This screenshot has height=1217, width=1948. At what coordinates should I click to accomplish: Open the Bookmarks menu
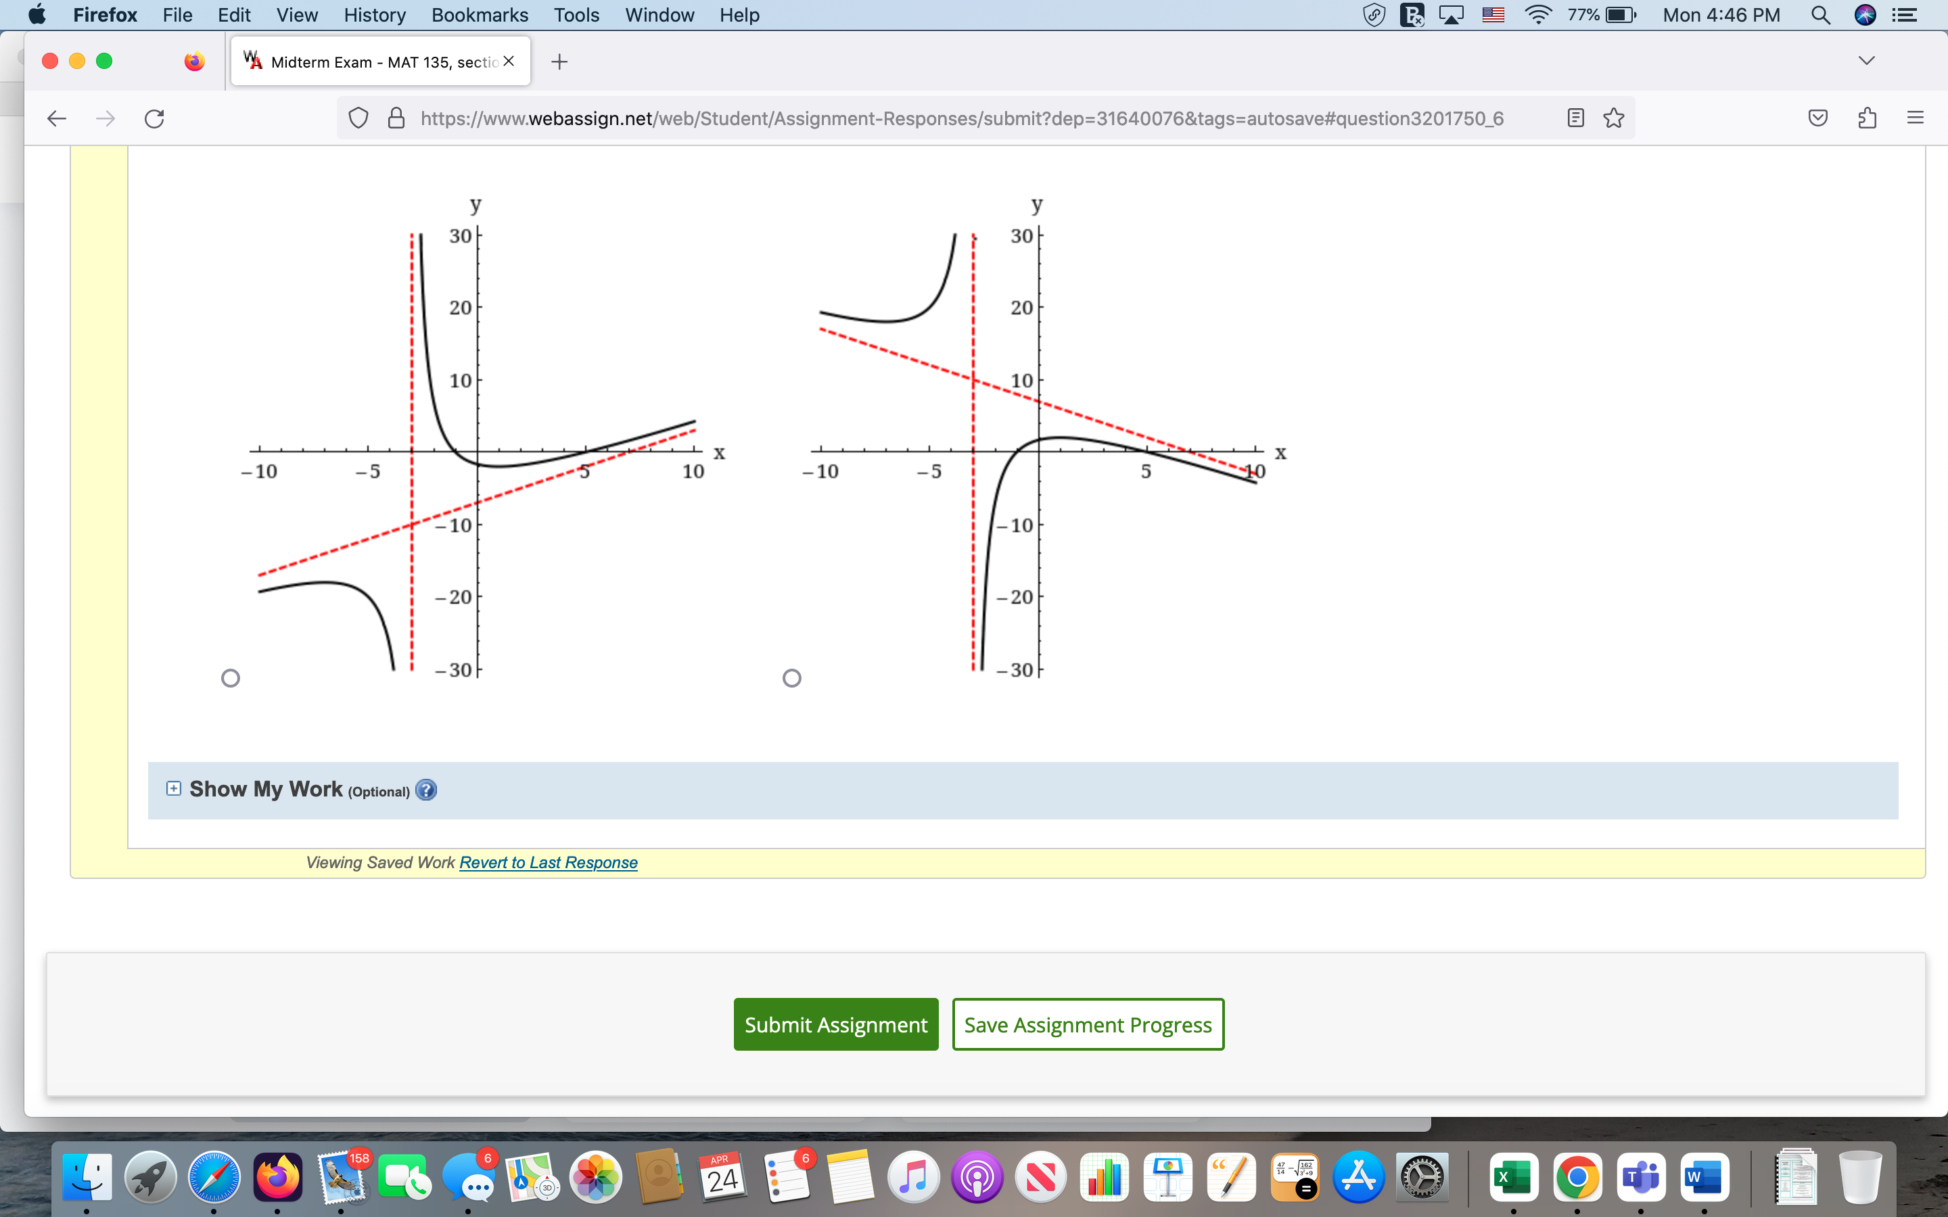[479, 14]
